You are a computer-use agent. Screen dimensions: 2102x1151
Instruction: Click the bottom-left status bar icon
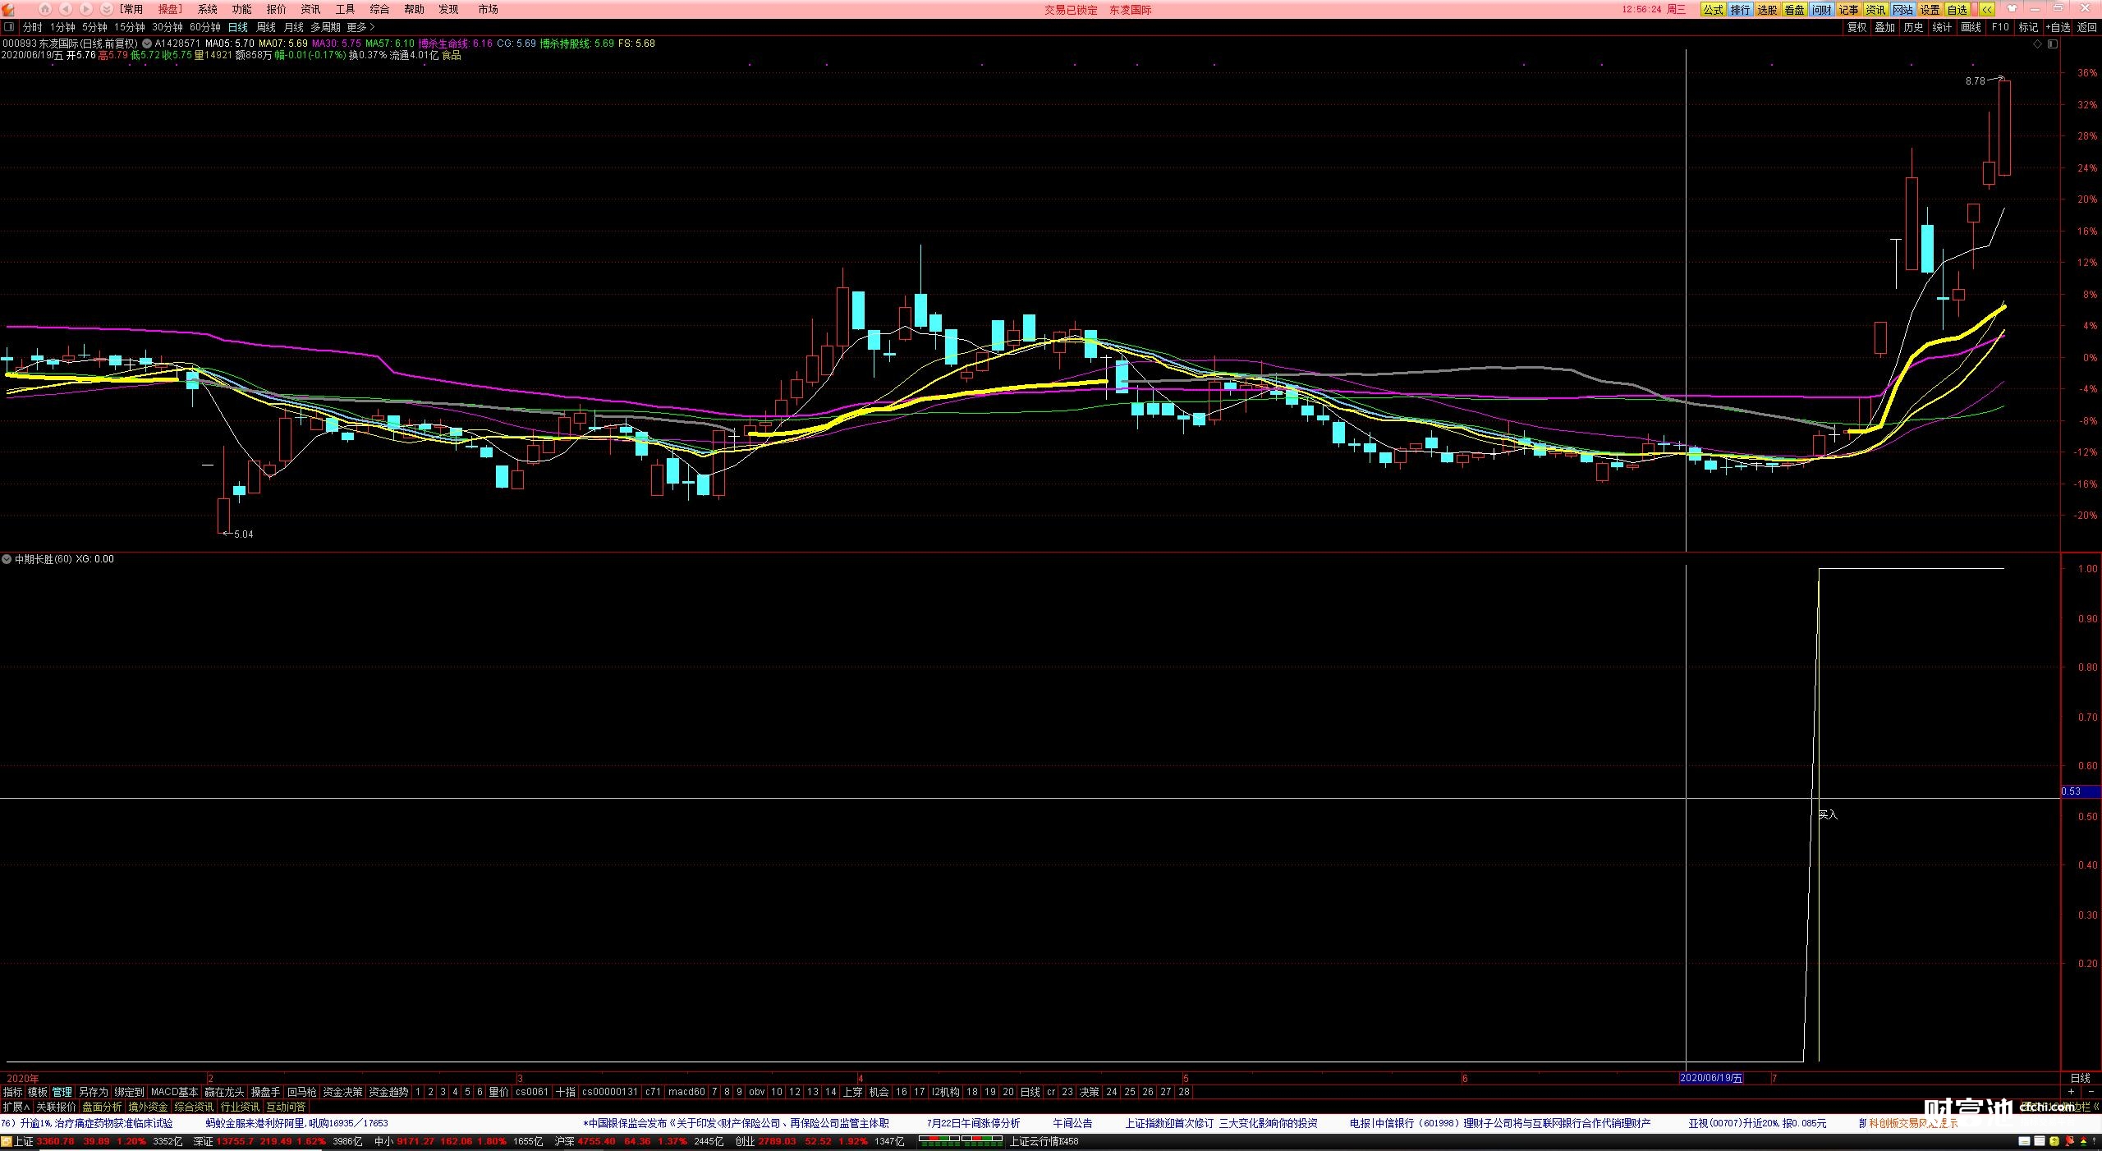[7, 1142]
